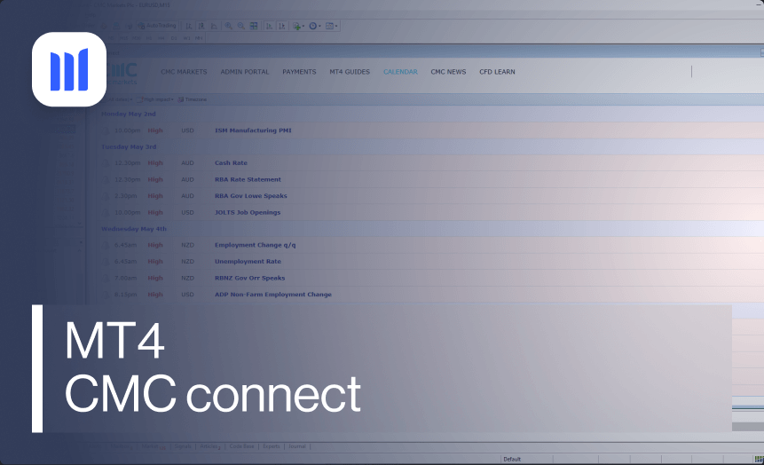Click the High label on ISM Manufacturing row
Image resolution: width=764 pixels, height=465 pixels.
(x=155, y=130)
